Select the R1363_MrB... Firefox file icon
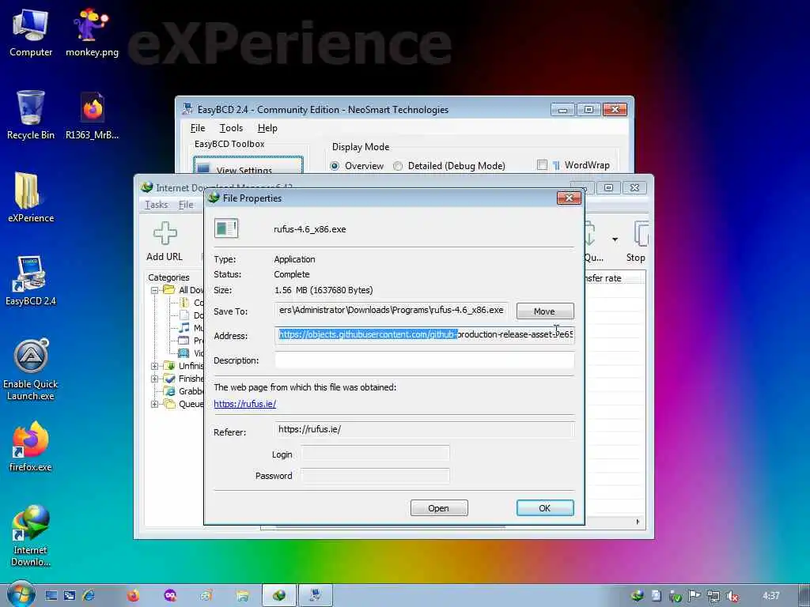The height and width of the screenshot is (607, 810). [92, 115]
